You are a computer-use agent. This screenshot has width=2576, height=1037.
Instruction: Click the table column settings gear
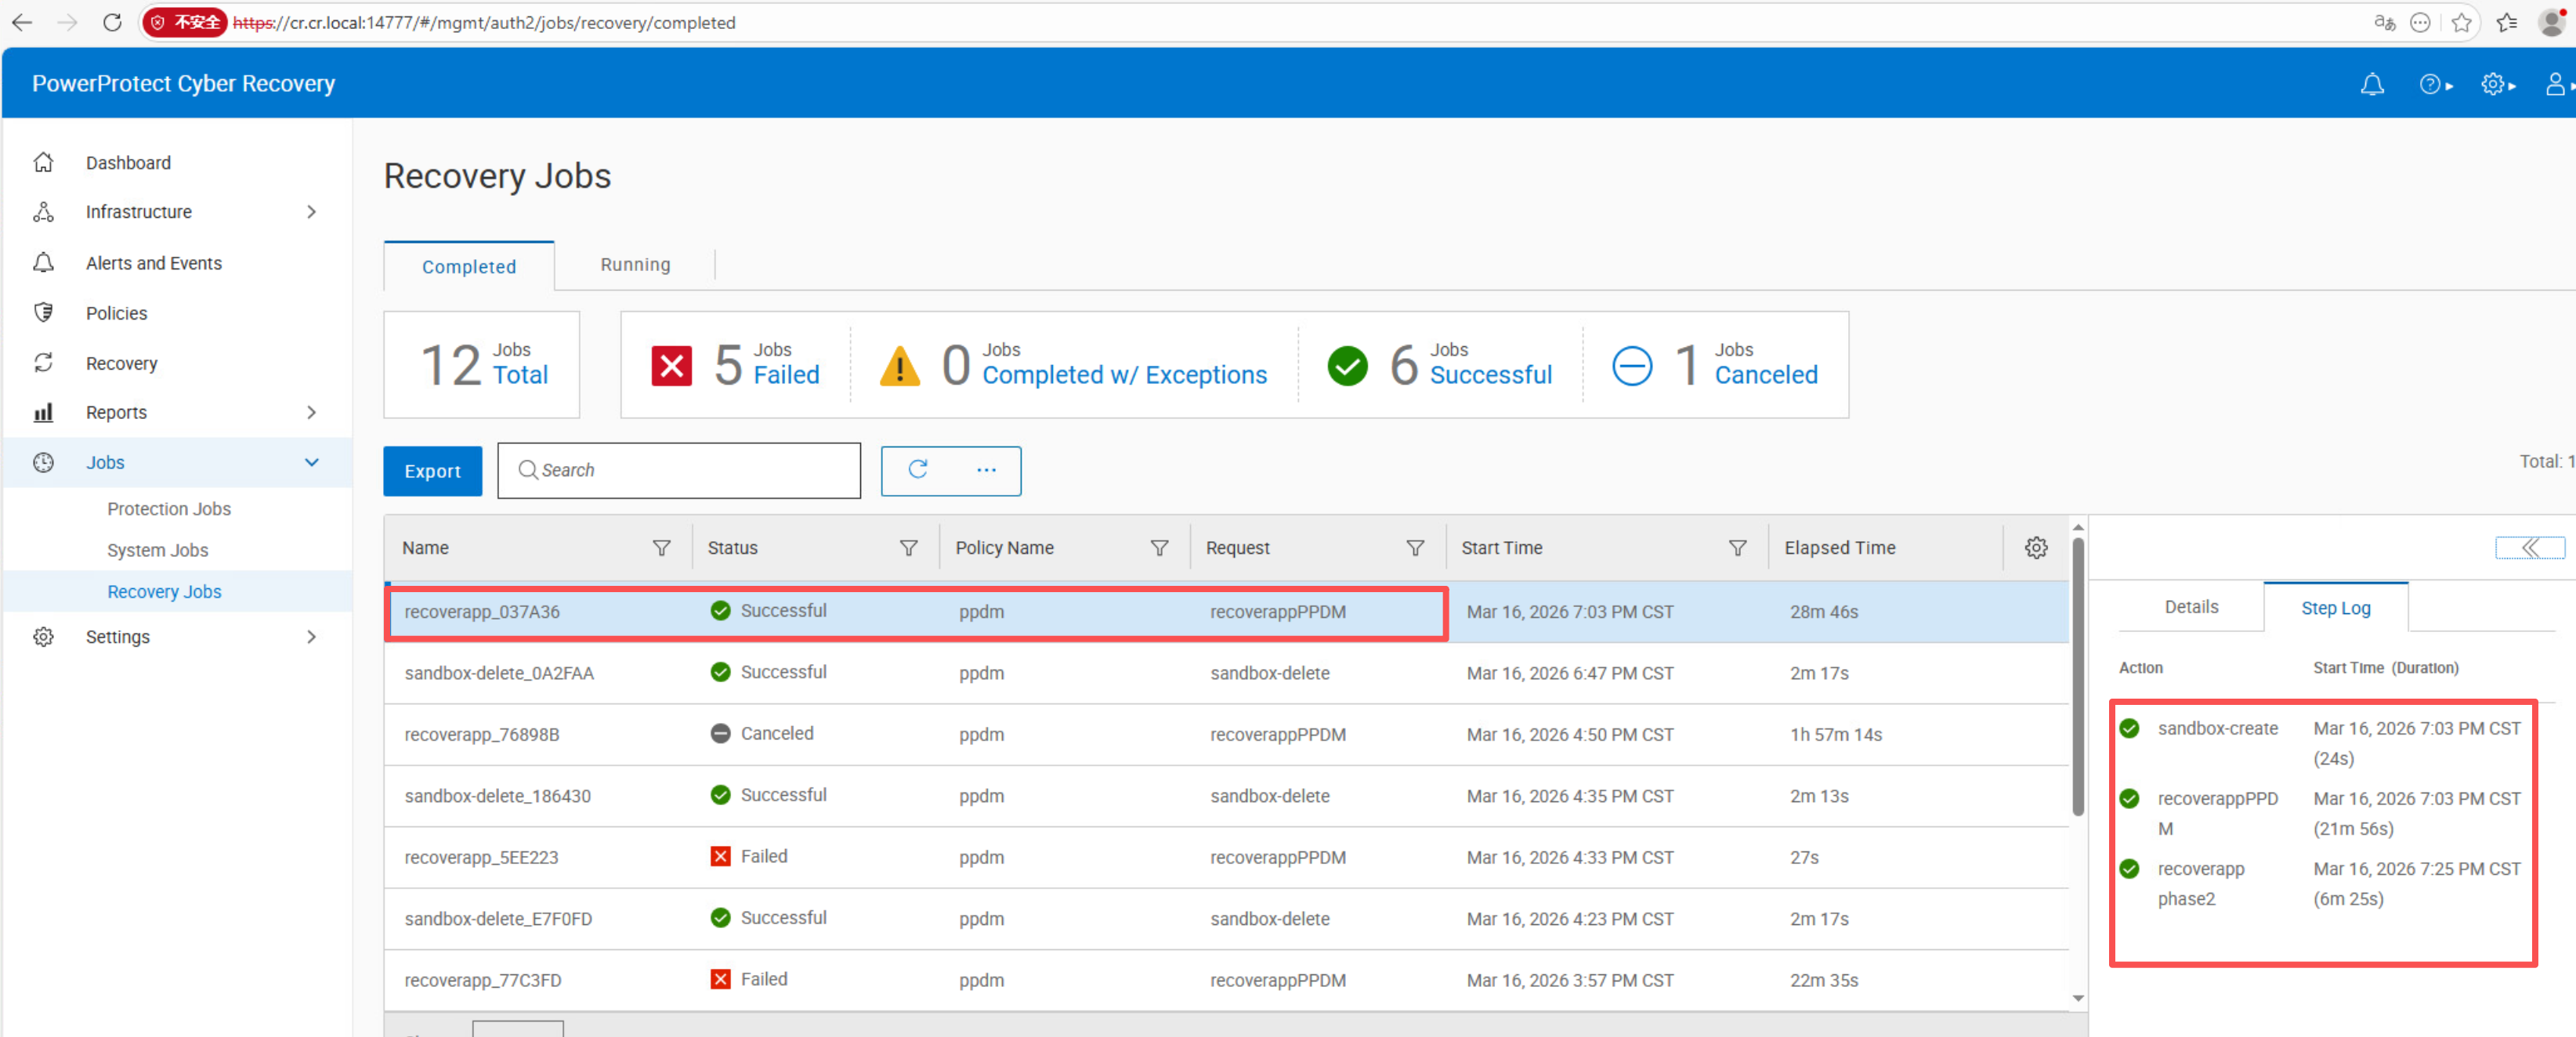click(x=2035, y=547)
